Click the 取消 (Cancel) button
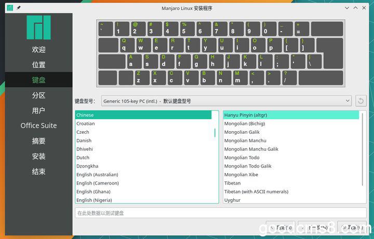Image resolution: width=374 pixels, height=239 pixels. [x=352, y=228]
